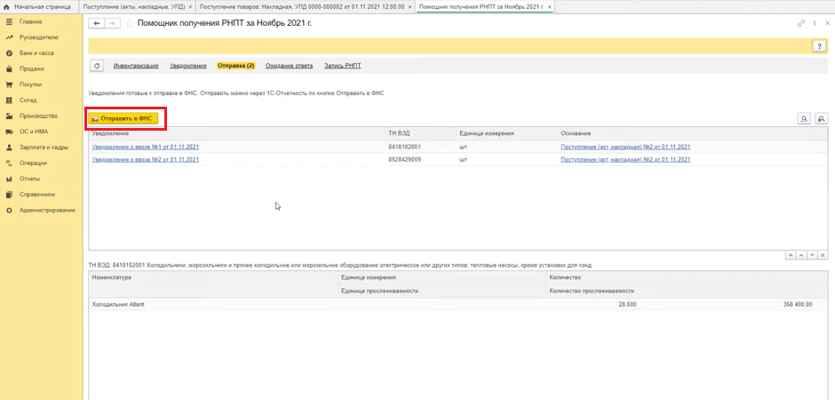Click the copy link icon
835x400 pixels.
point(801,22)
